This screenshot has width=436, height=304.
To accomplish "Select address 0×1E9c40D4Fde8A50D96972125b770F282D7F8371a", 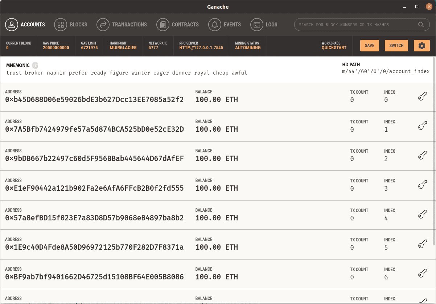I will click(94, 247).
